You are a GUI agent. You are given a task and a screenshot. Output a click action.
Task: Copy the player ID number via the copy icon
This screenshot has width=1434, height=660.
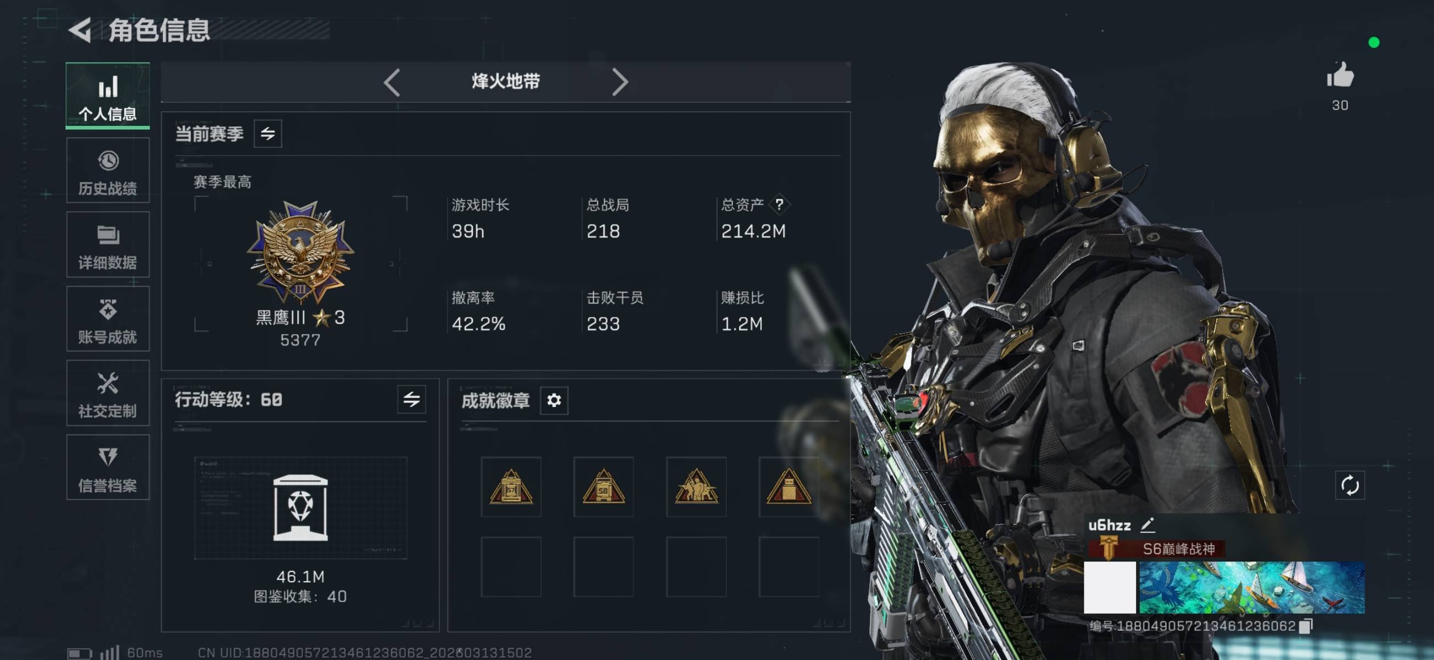[1306, 626]
